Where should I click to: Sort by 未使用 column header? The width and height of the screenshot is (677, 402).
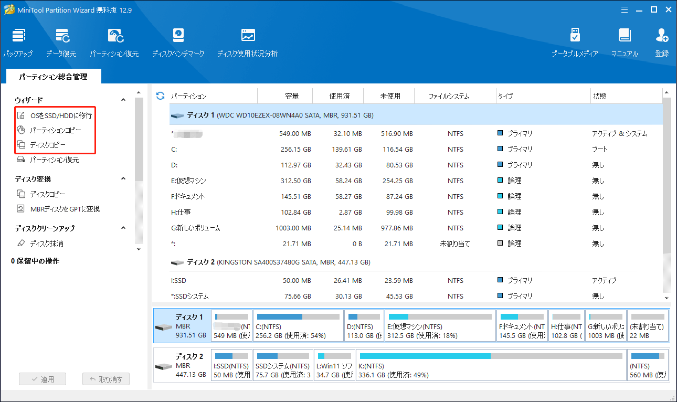pyautogui.click(x=390, y=97)
